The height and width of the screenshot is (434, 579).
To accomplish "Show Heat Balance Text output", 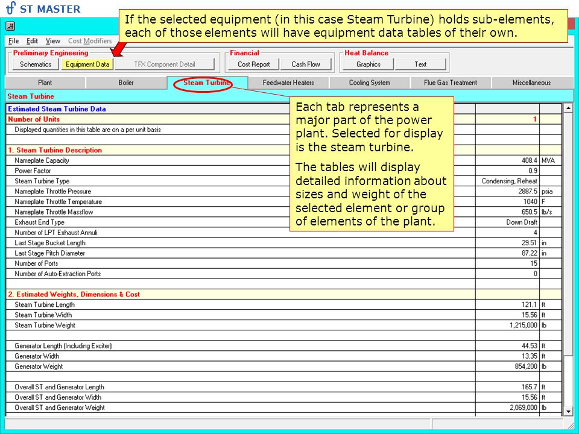I will pyautogui.click(x=420, y=64).
